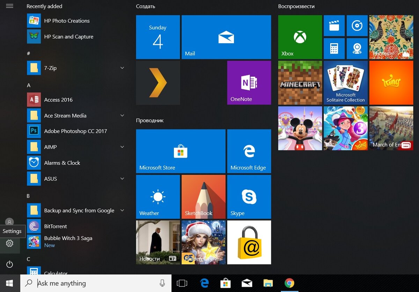Click the letter A section header
The image size is (419, 292).
tap(29, 85)
